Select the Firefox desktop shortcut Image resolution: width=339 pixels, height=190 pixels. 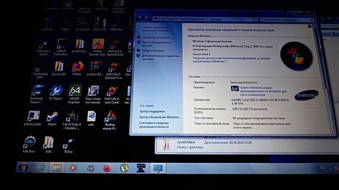click(77, 68)
